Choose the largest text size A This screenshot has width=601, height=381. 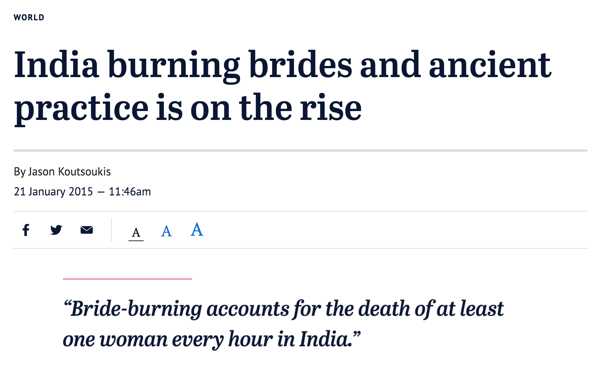pyautogui.click(x=197, y=229)
